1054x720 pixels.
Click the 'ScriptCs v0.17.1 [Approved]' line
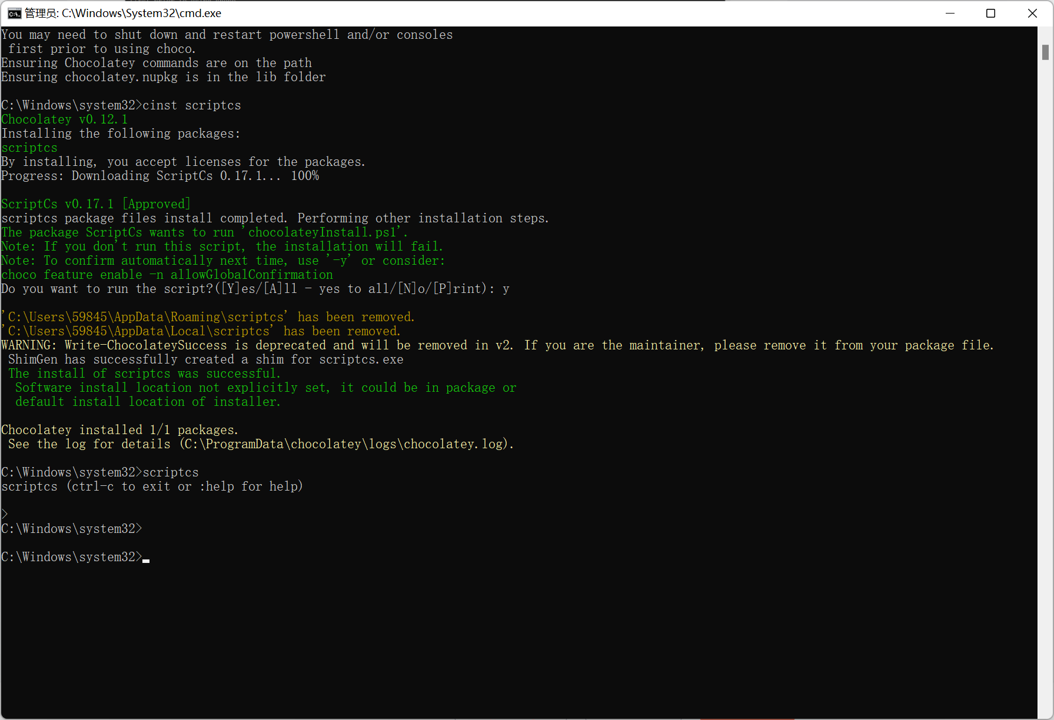[x=95, y=204]
